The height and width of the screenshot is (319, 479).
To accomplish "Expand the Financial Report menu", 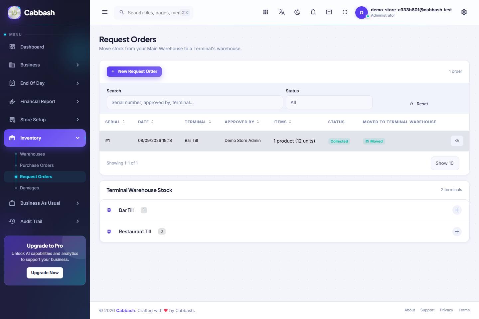I will click(45, 101).
